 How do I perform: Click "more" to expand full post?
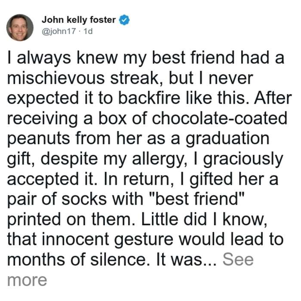click(27, 280)
